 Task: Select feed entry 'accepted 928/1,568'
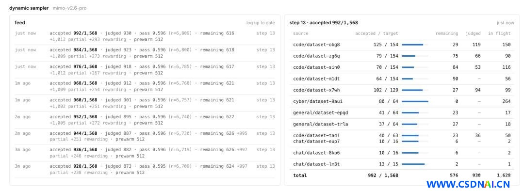[x=145, y=169]
